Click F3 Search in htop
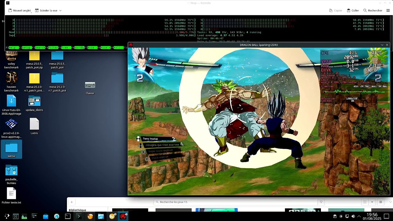393x221 pixels. point(38,48)
